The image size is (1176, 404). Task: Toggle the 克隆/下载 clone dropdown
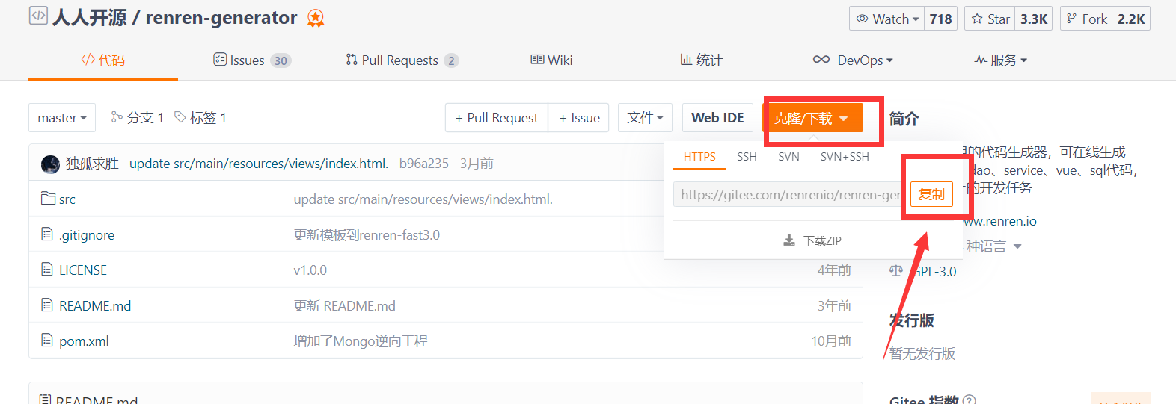click(812, 118)
